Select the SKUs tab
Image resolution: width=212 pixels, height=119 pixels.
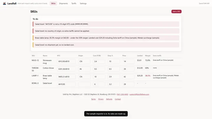(x=53, y=4)
